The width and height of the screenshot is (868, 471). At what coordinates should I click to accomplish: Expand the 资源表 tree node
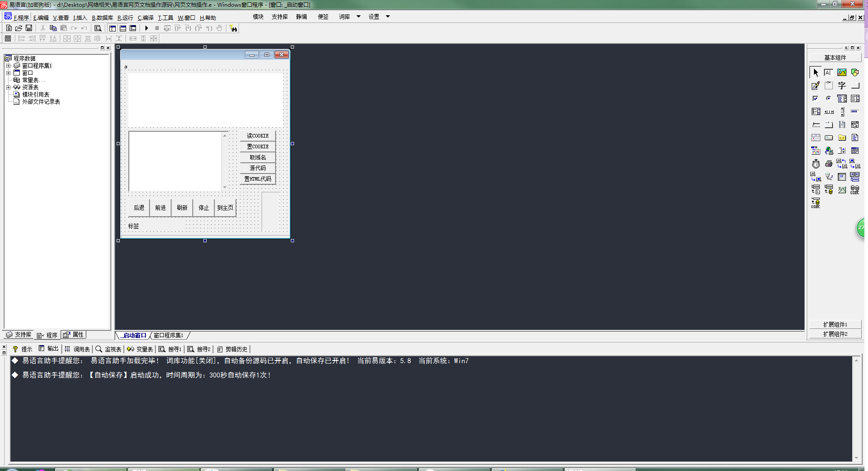click(8, 87)
